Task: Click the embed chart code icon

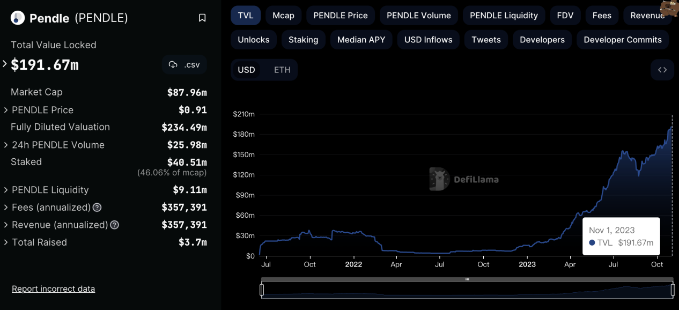Action: pyautogui.click(x=662, y=70)
